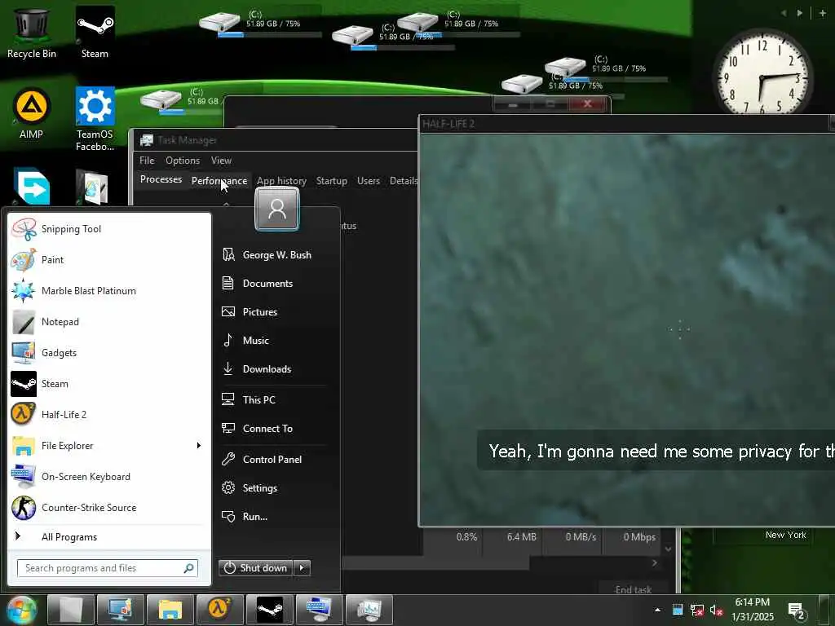Open the File menu in Task Manager
Screen dimensions: 835x626
[x=147, y=161]
